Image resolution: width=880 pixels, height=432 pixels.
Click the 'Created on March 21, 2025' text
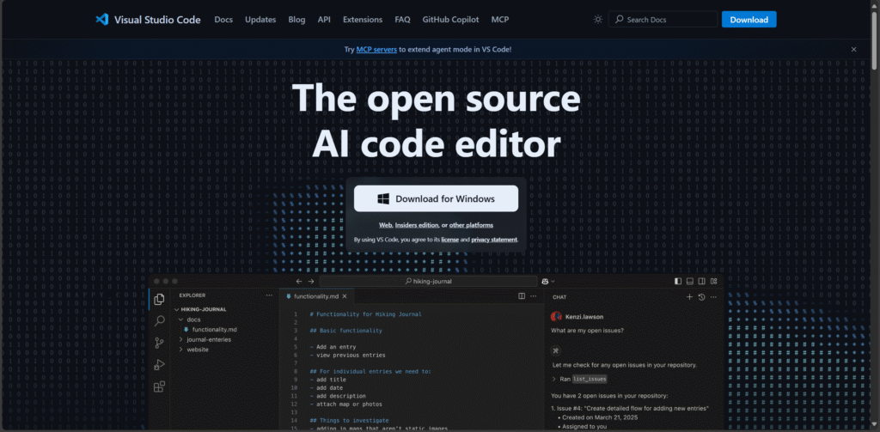[x=599, y=418]
